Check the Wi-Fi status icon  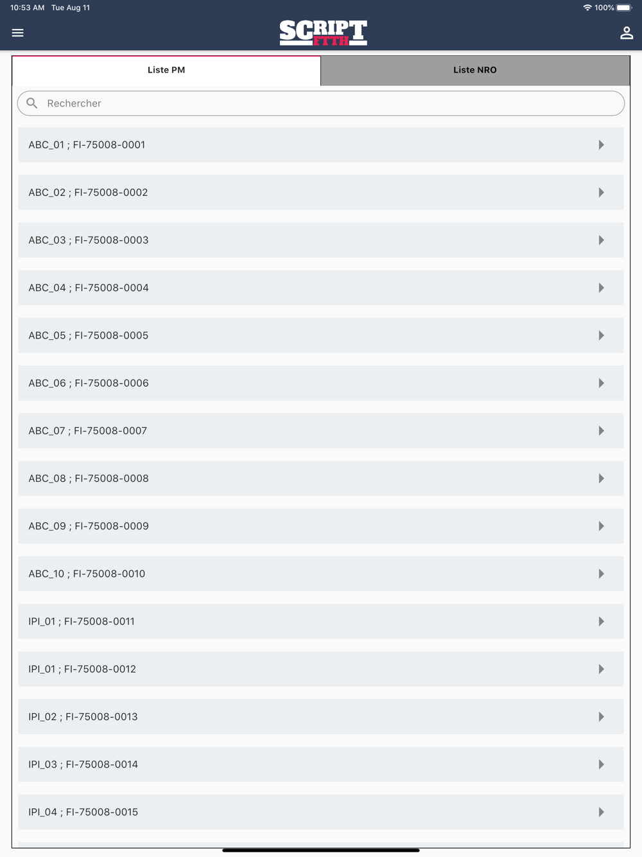coord(587,8)
